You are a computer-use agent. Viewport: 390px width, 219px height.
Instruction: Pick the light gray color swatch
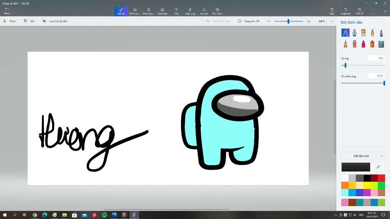(352, 178)
